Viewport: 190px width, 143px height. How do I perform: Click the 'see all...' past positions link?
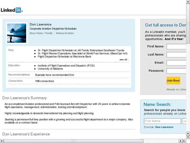pyautogui.click(x=124, y=60)
